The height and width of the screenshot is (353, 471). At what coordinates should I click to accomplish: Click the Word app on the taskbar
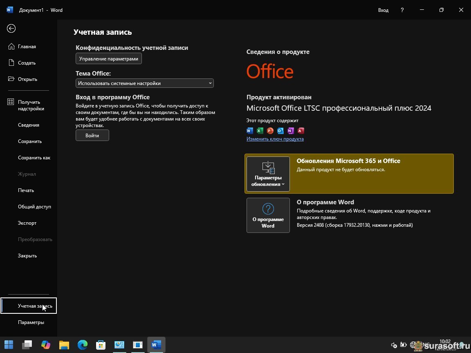point(156,344)
